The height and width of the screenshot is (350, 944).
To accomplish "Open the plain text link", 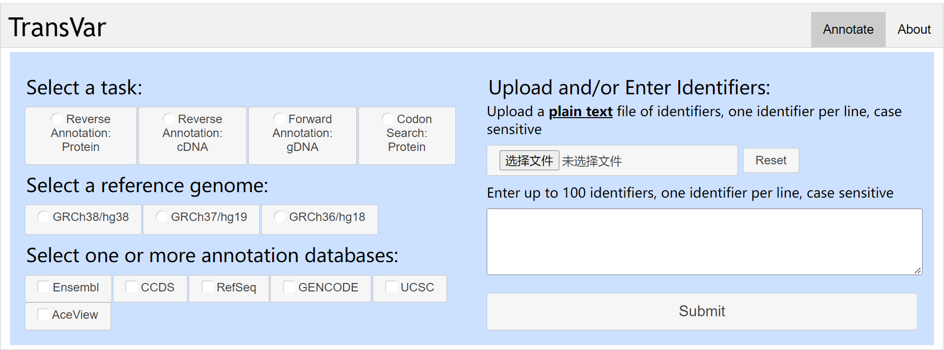I will pyautogui.click(x=580, y=112).
